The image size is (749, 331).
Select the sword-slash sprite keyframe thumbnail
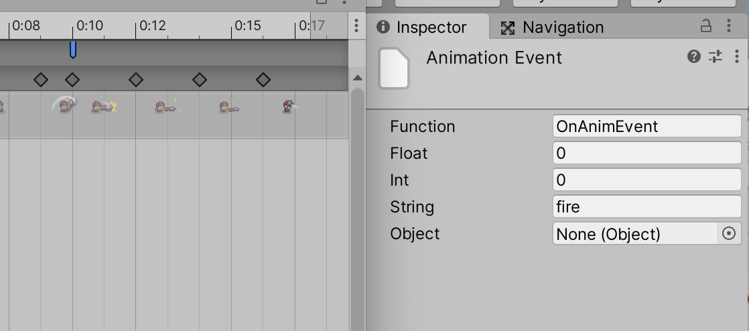64,104
